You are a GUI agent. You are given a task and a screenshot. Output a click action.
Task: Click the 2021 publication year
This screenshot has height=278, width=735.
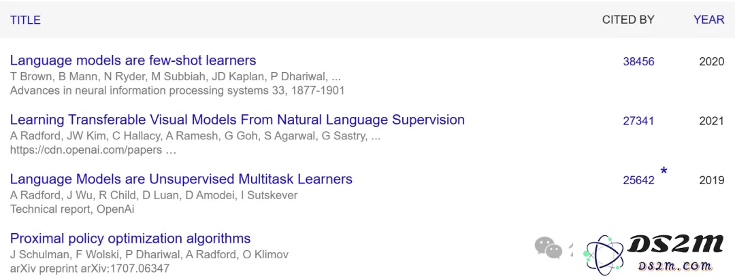point(712,121)
